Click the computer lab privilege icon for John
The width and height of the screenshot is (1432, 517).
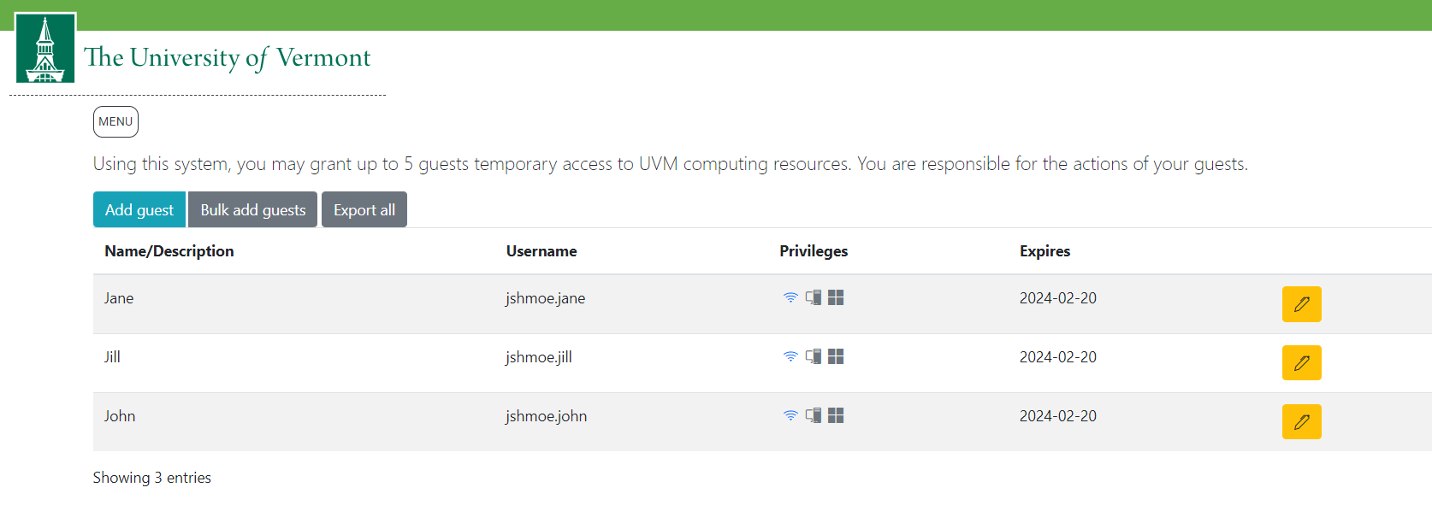814,415
